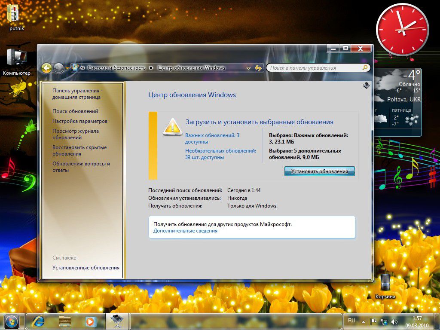Select 'Поиск обновлений' in the left panel

(75, 111)
